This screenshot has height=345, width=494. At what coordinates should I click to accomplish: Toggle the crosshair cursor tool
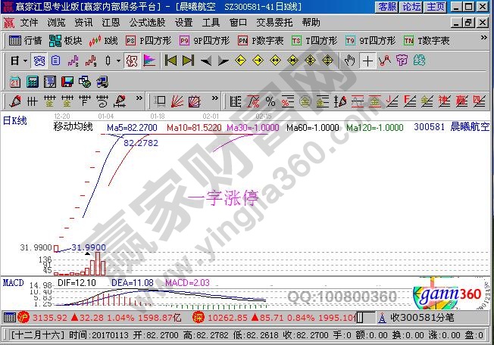click(x=367, y=60)
